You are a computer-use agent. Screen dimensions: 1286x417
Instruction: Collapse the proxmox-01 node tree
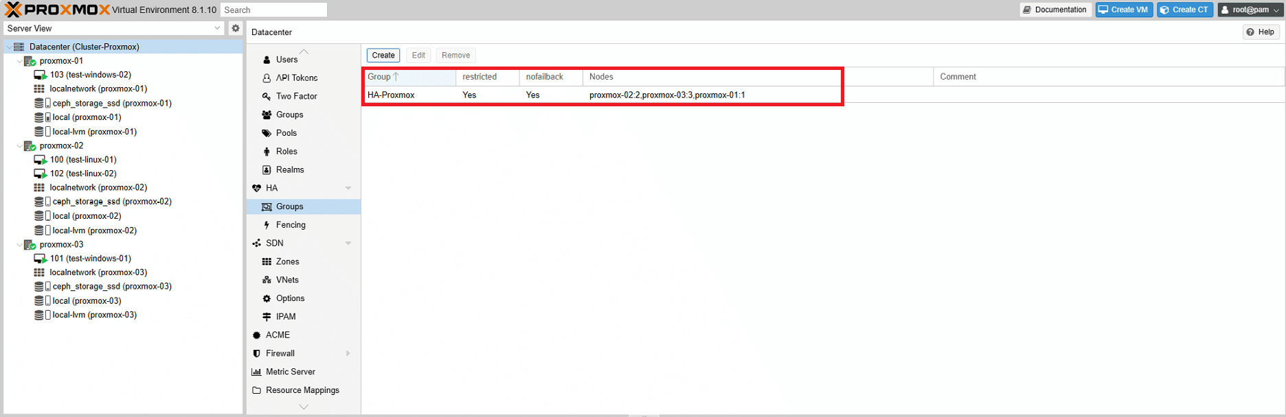coord(19,61)
